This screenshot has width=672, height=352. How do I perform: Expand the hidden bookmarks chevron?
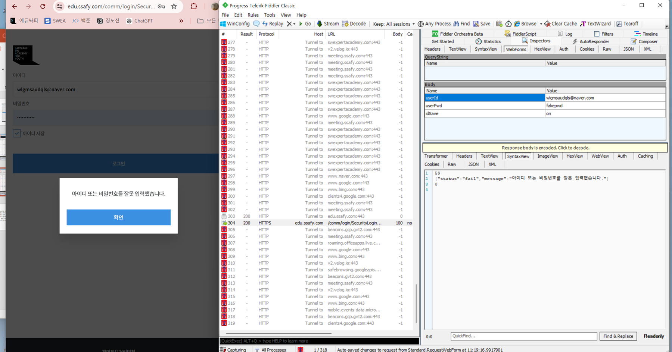point(181,21)
